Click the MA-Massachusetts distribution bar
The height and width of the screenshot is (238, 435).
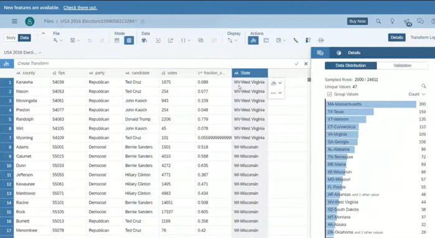point(371,104)
